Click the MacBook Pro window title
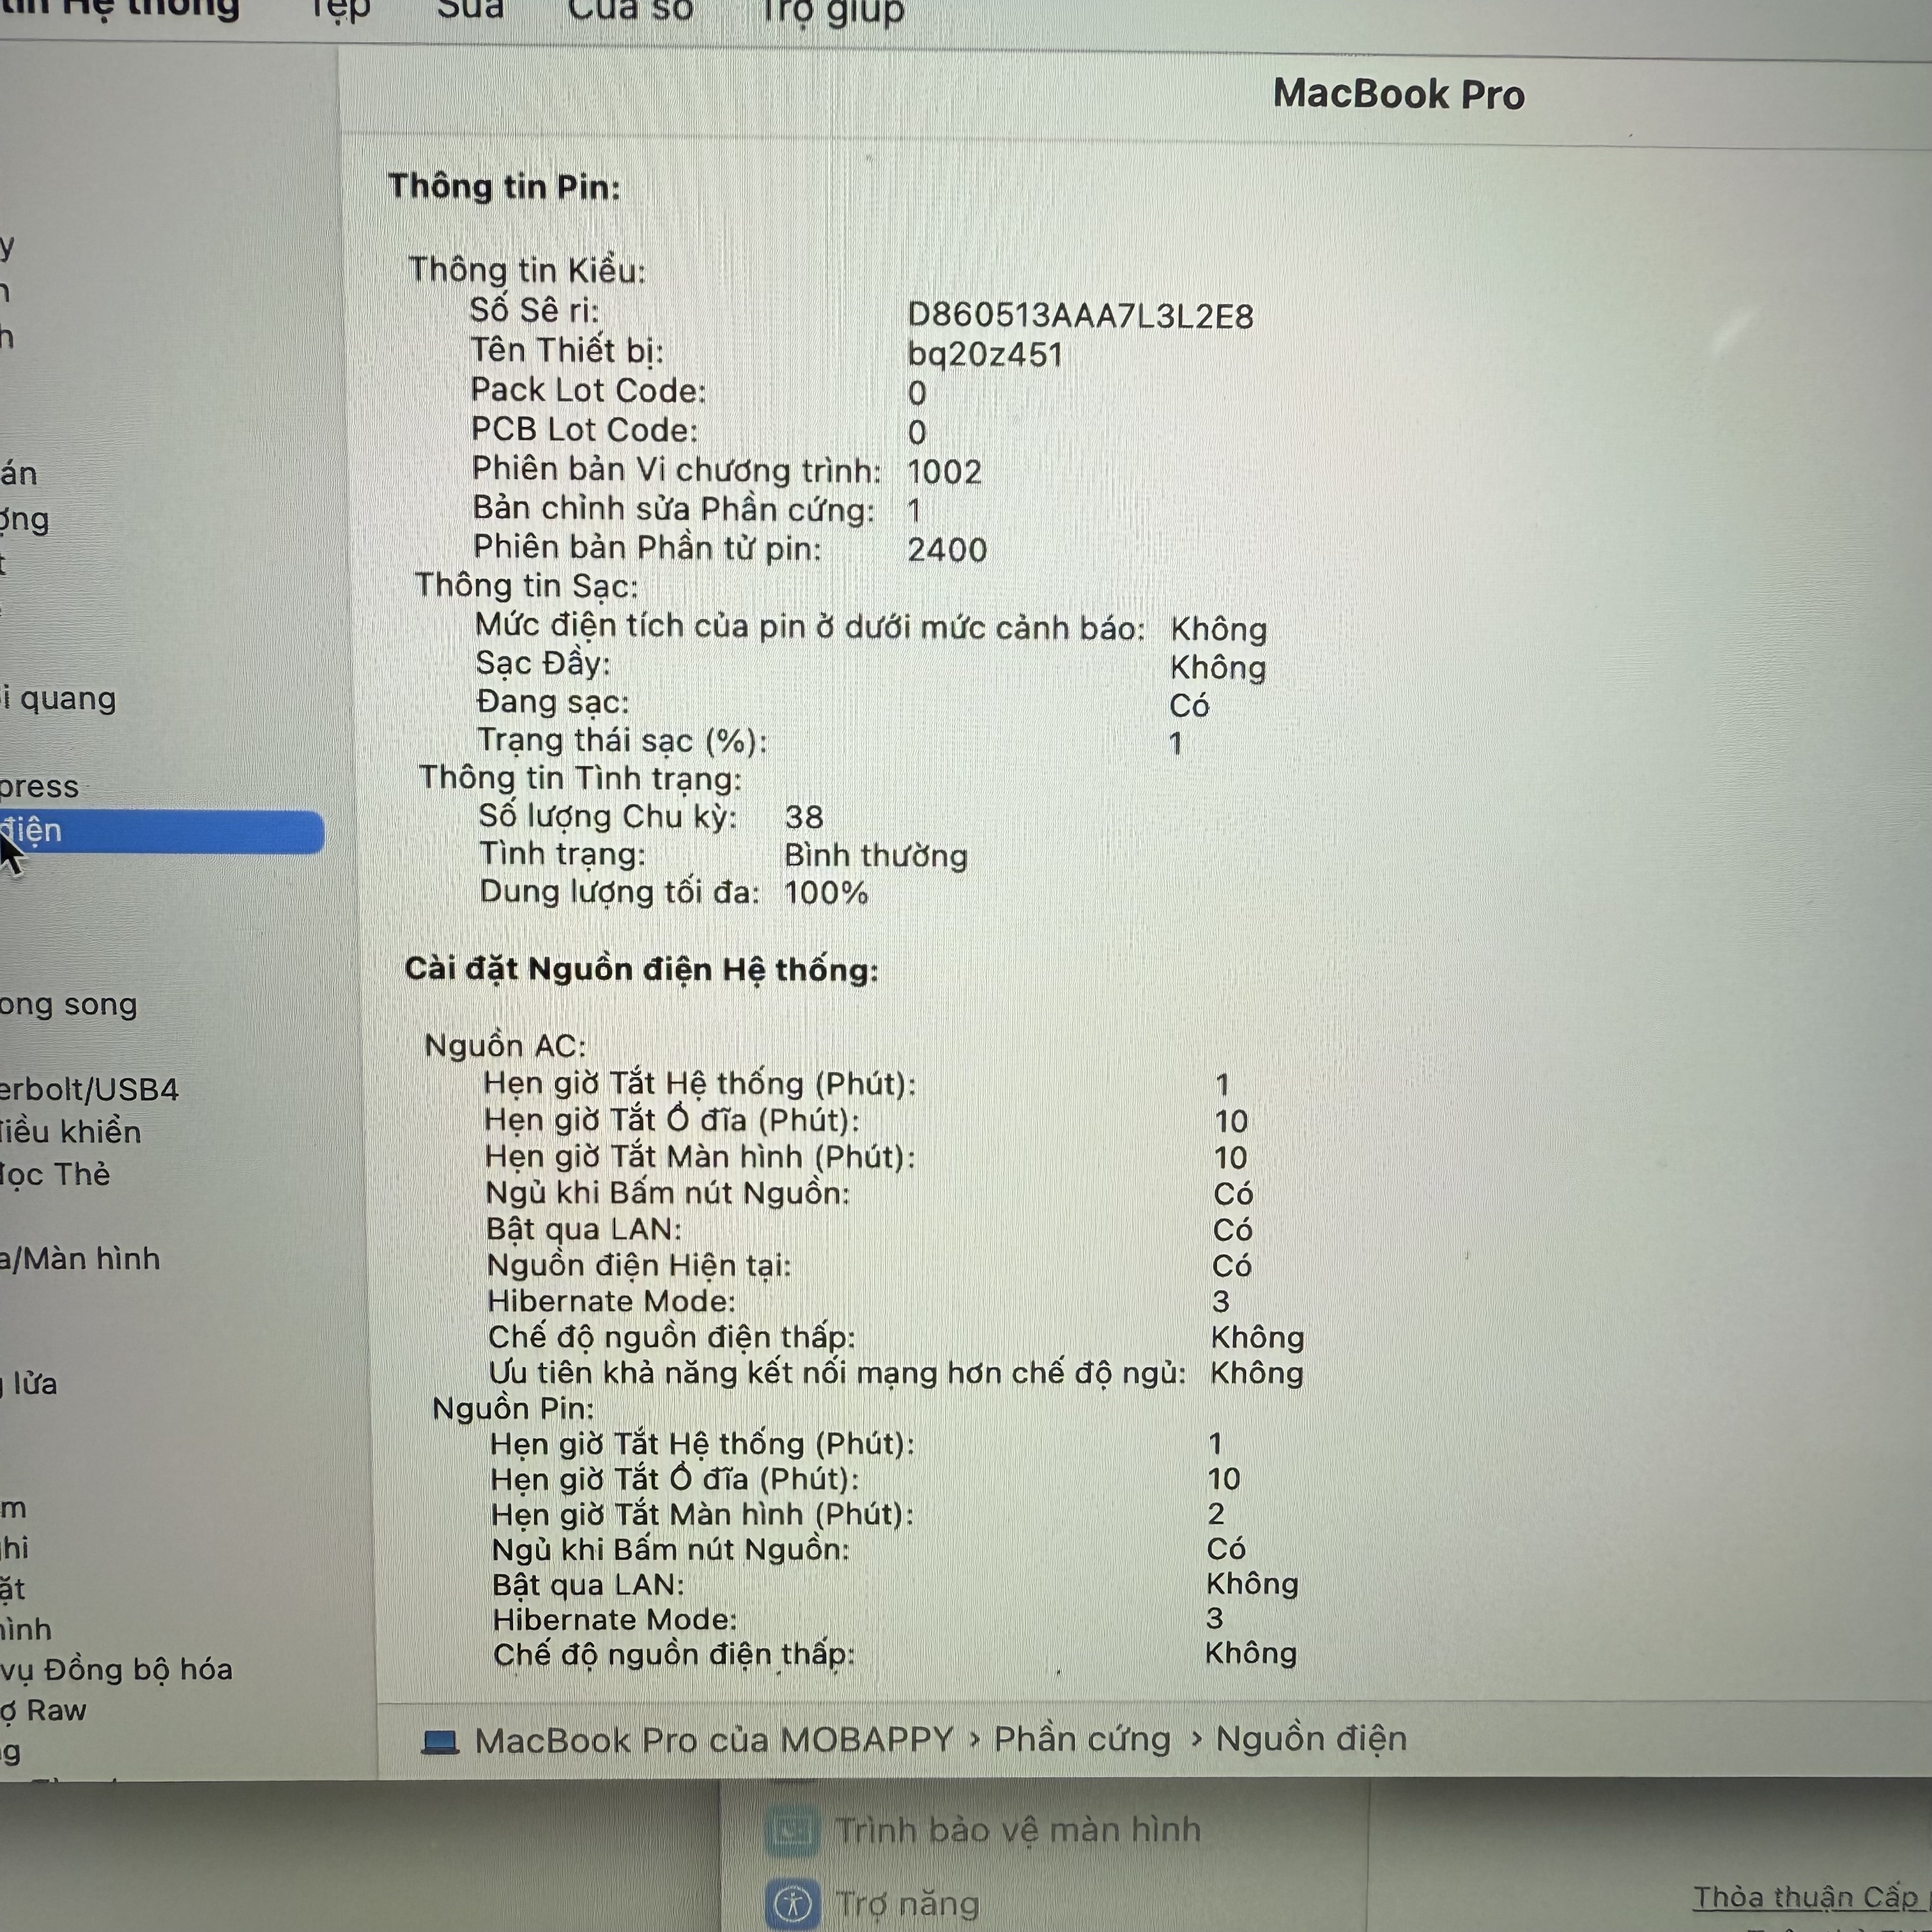The image size is (1932, 1932). (x=1399, y=94)
